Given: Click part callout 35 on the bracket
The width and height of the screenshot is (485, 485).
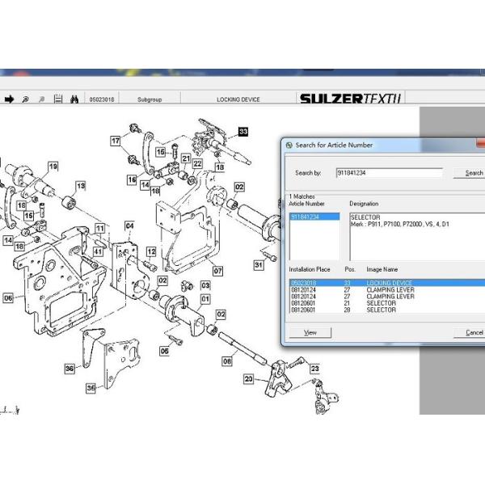Looking at the screenshot, I should point(91,388).
